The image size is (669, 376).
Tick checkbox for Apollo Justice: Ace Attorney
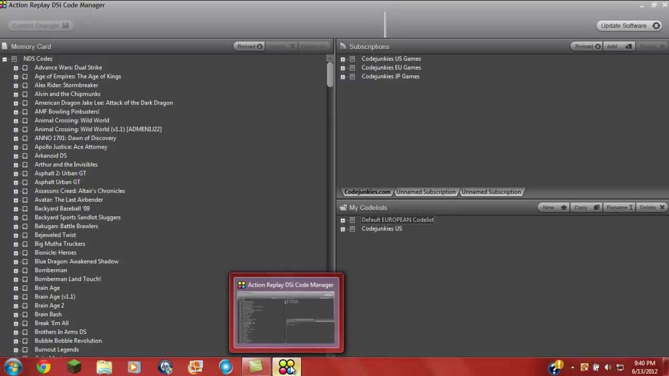click(25, 147)
